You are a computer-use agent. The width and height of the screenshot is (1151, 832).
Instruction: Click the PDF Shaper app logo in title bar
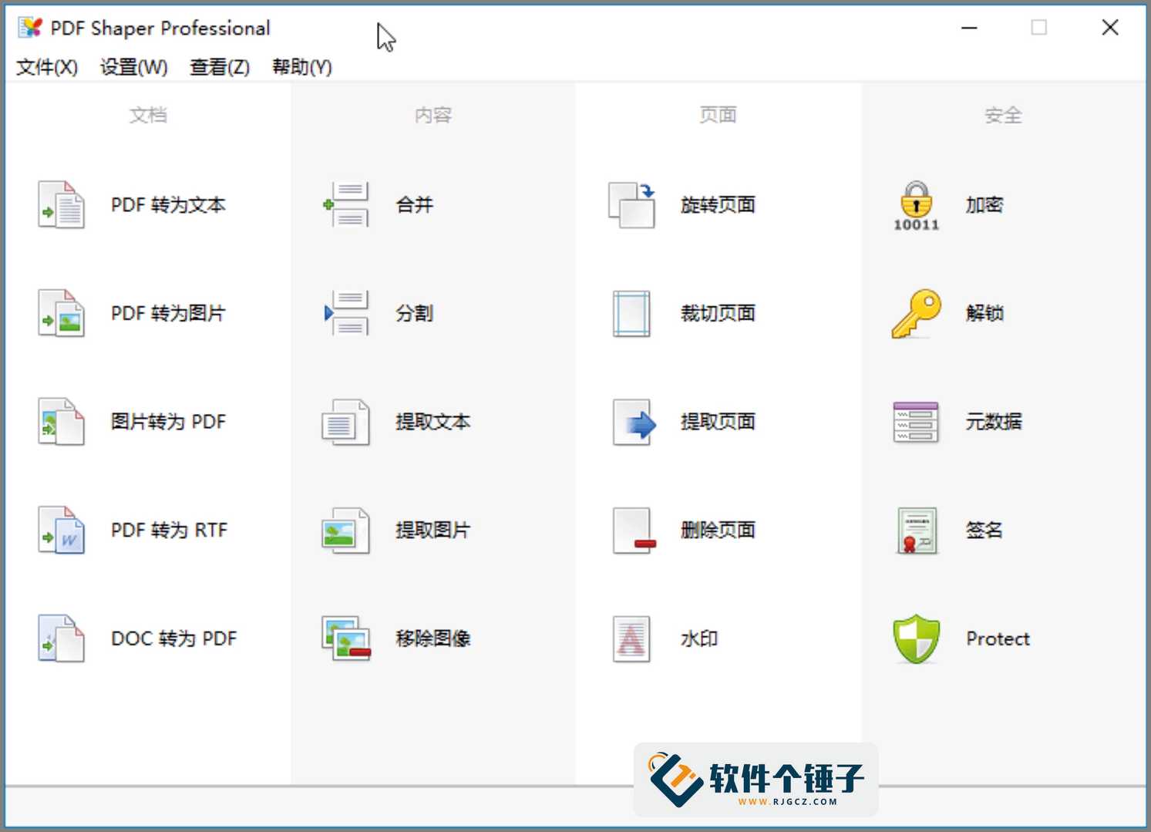click(x=30, y=28)
